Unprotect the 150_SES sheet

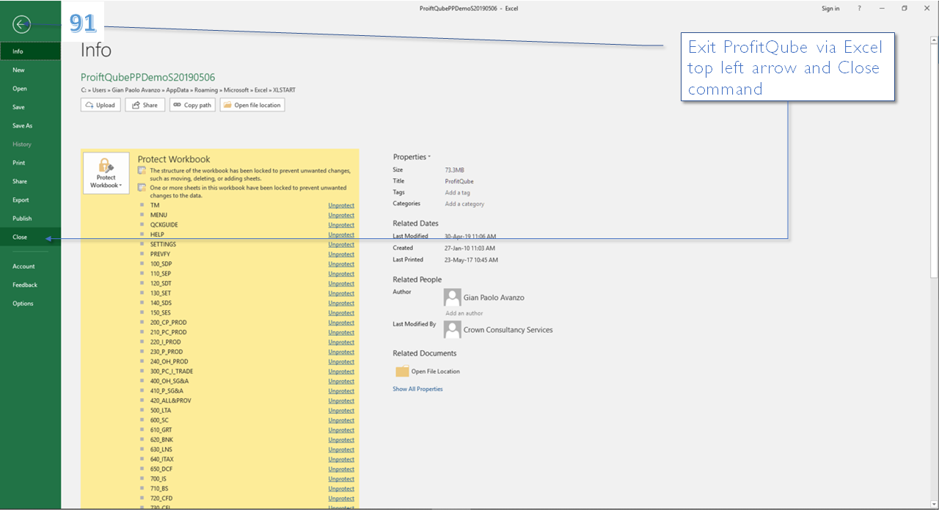click(341, 313)
